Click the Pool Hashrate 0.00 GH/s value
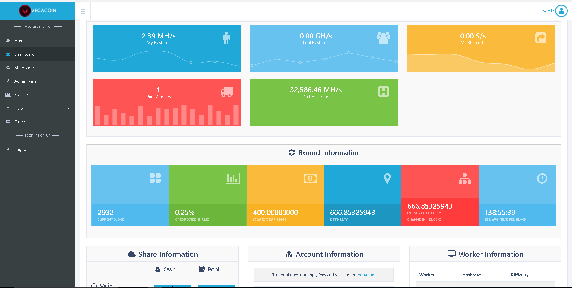Image resolution: width=572 pixels, height=288 pixels. point(316,36)
